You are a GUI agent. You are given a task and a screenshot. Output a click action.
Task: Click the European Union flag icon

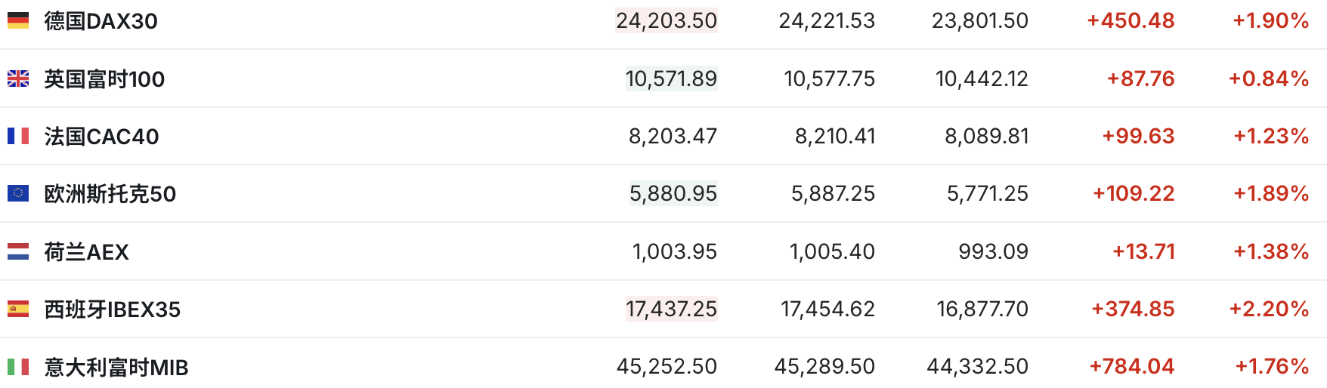18,193
